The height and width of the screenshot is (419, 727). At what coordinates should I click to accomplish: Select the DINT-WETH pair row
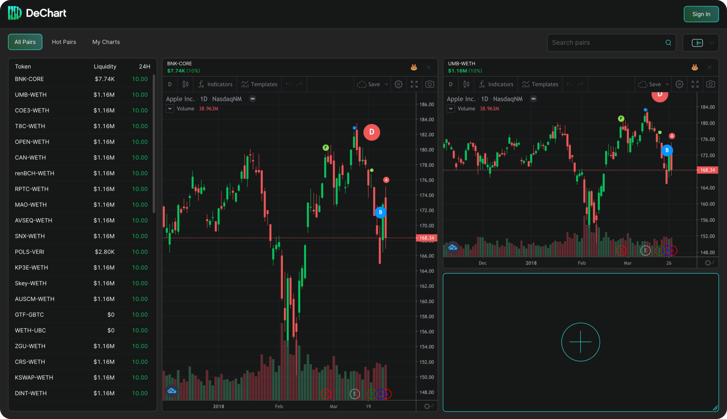click(x=81, y=393)
